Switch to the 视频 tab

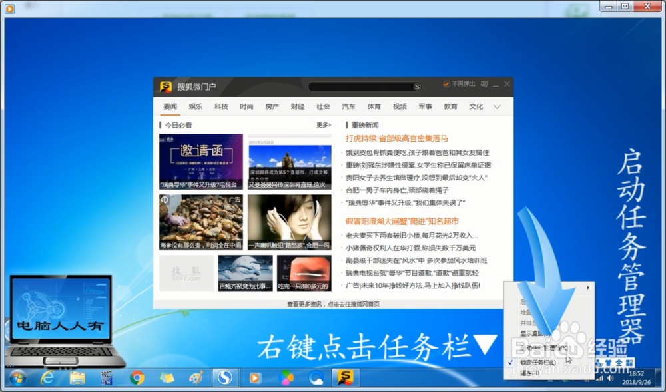(400, 107)
